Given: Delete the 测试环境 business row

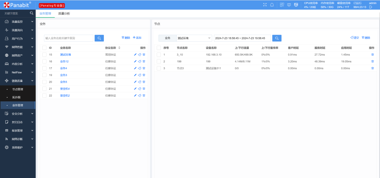Looking at the screenshot, I should [x=144, y=55].
